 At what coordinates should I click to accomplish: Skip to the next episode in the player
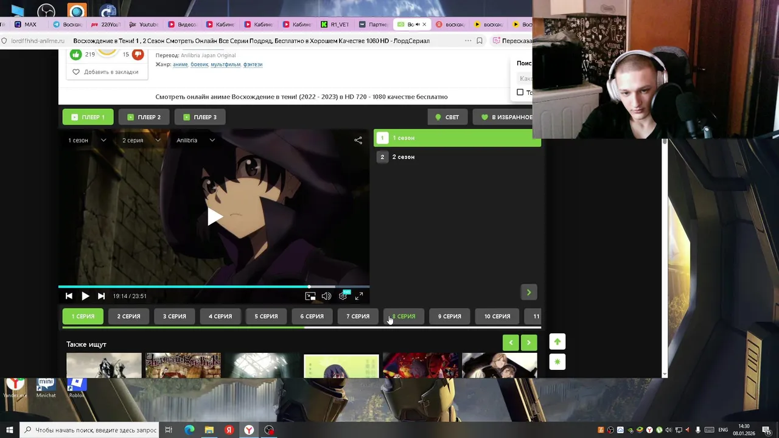[x=101, y=296]
